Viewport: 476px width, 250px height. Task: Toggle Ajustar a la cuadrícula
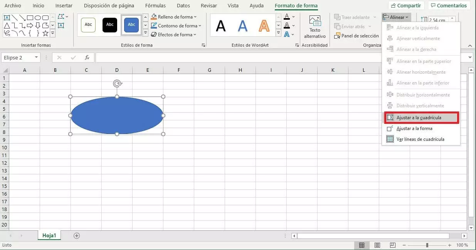(421, 118)
